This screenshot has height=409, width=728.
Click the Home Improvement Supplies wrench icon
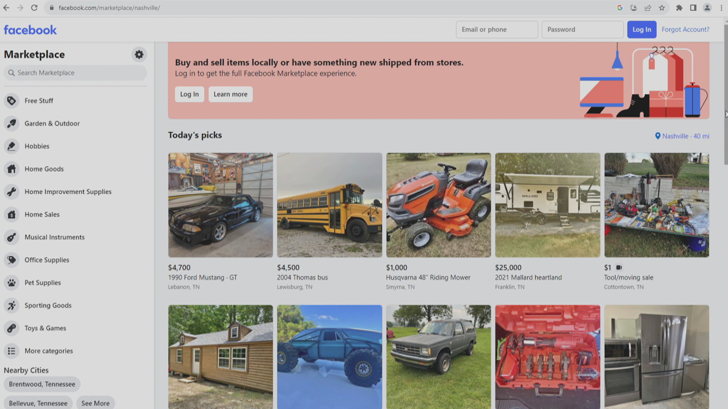click(12, 192)
